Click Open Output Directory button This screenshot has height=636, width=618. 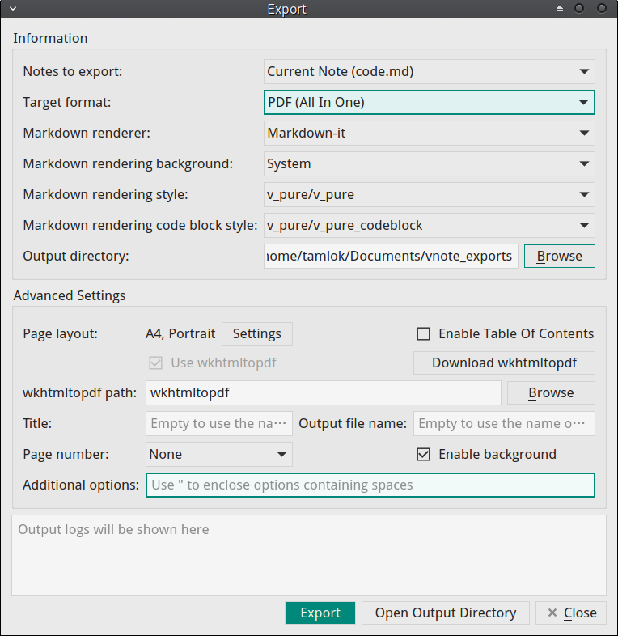click(x=445, y=613)
